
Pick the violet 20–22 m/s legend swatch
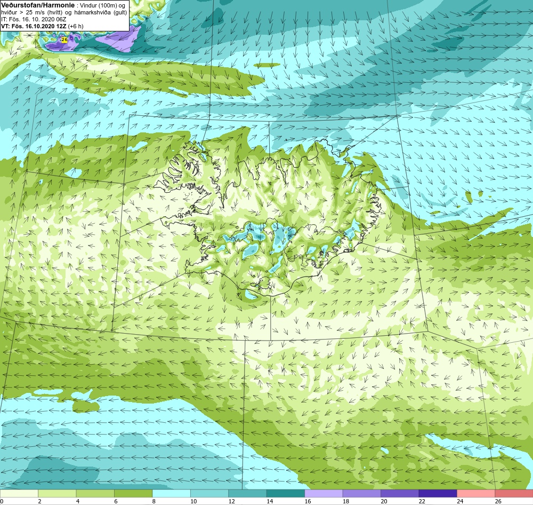[x=400, y=493]
